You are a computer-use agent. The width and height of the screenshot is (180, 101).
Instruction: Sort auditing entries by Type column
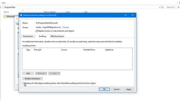pyautogui.click(x=28, y=50)
